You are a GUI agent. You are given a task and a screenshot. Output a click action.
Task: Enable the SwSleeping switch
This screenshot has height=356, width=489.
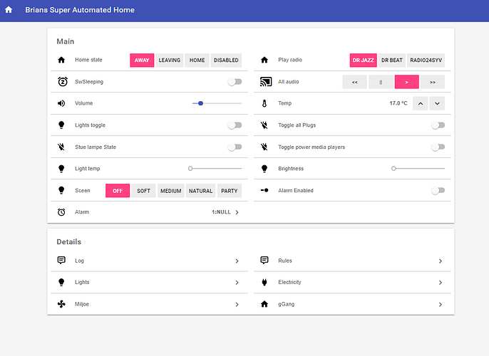(x=235, y=82)
